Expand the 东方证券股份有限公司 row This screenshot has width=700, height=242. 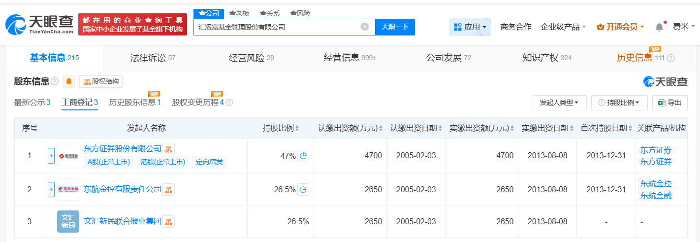51,156
